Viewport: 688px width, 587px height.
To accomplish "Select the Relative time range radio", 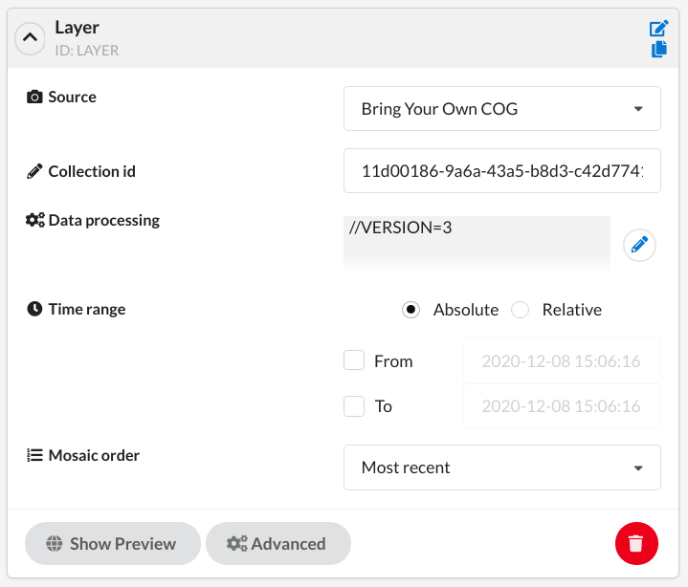I will tap(520, 310).
